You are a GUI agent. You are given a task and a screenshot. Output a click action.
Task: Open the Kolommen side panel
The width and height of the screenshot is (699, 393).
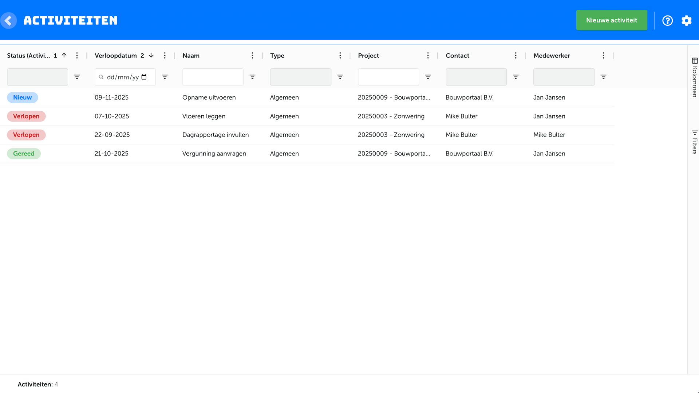coord(695,77)
